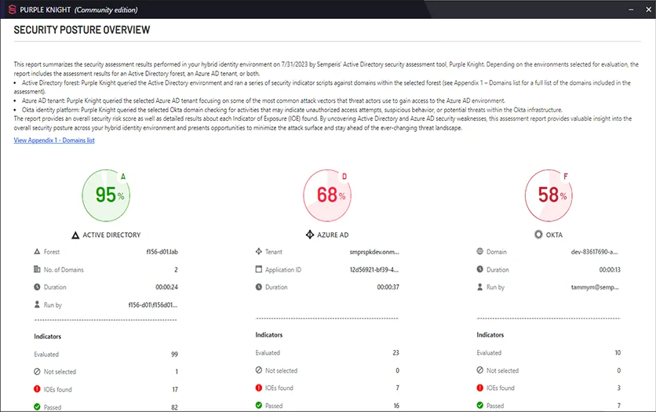Click the Active Directory triangle icon

[75, 235]
